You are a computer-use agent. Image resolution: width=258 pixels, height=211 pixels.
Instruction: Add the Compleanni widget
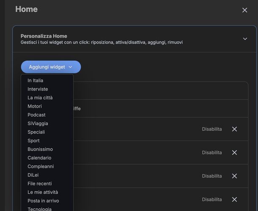tap(41, 167)
